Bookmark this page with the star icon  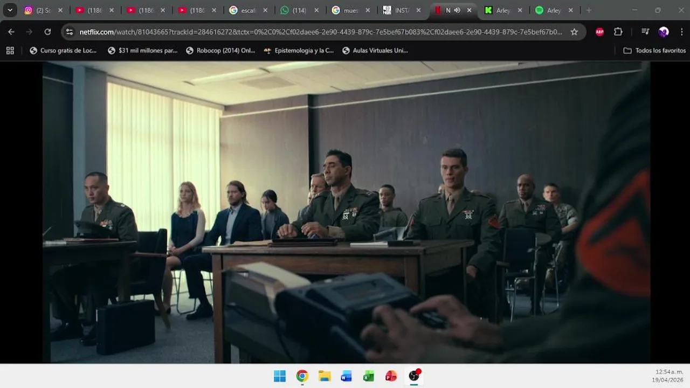click(574, 32)
